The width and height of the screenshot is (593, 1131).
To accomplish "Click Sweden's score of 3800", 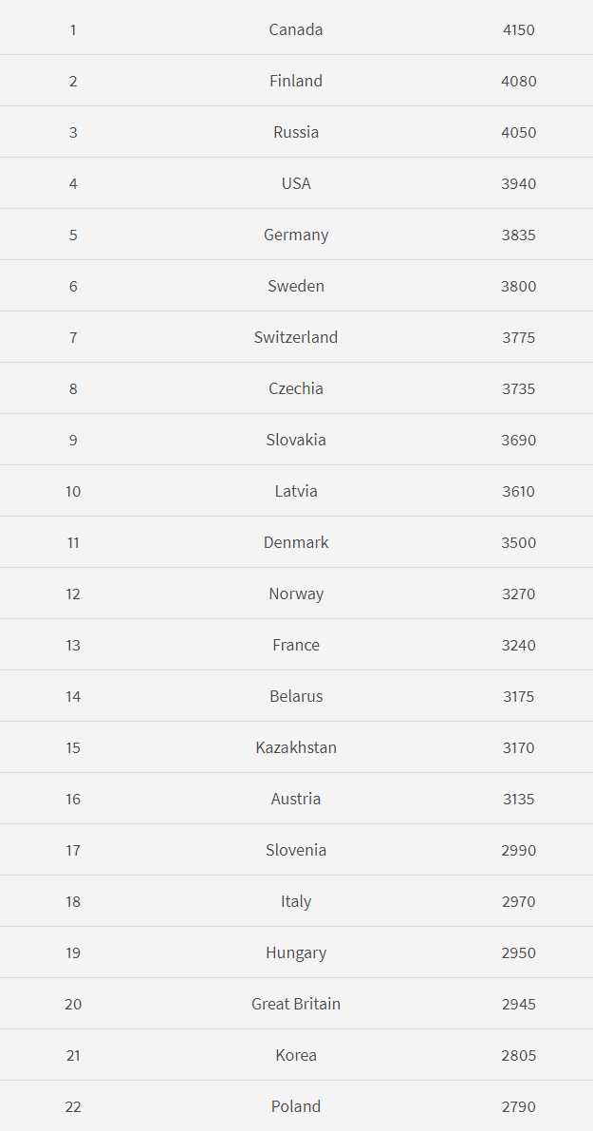I will [x=519, y=286].
